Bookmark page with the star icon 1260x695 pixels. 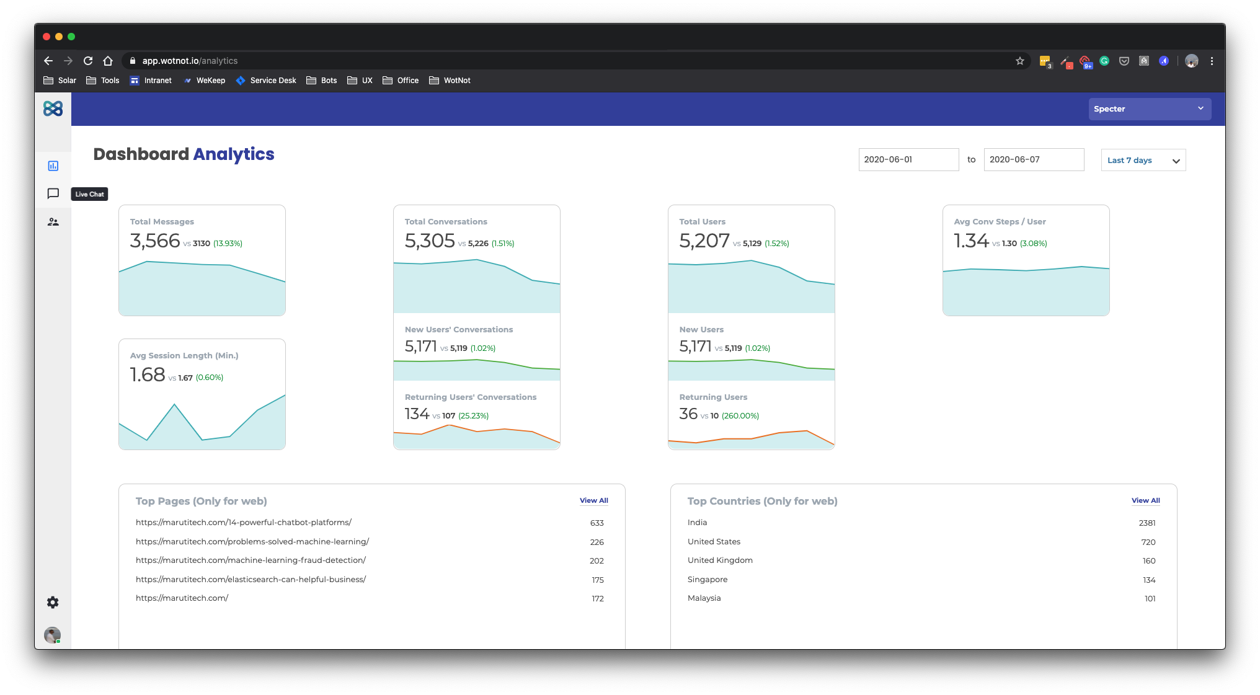point(1020,61)
